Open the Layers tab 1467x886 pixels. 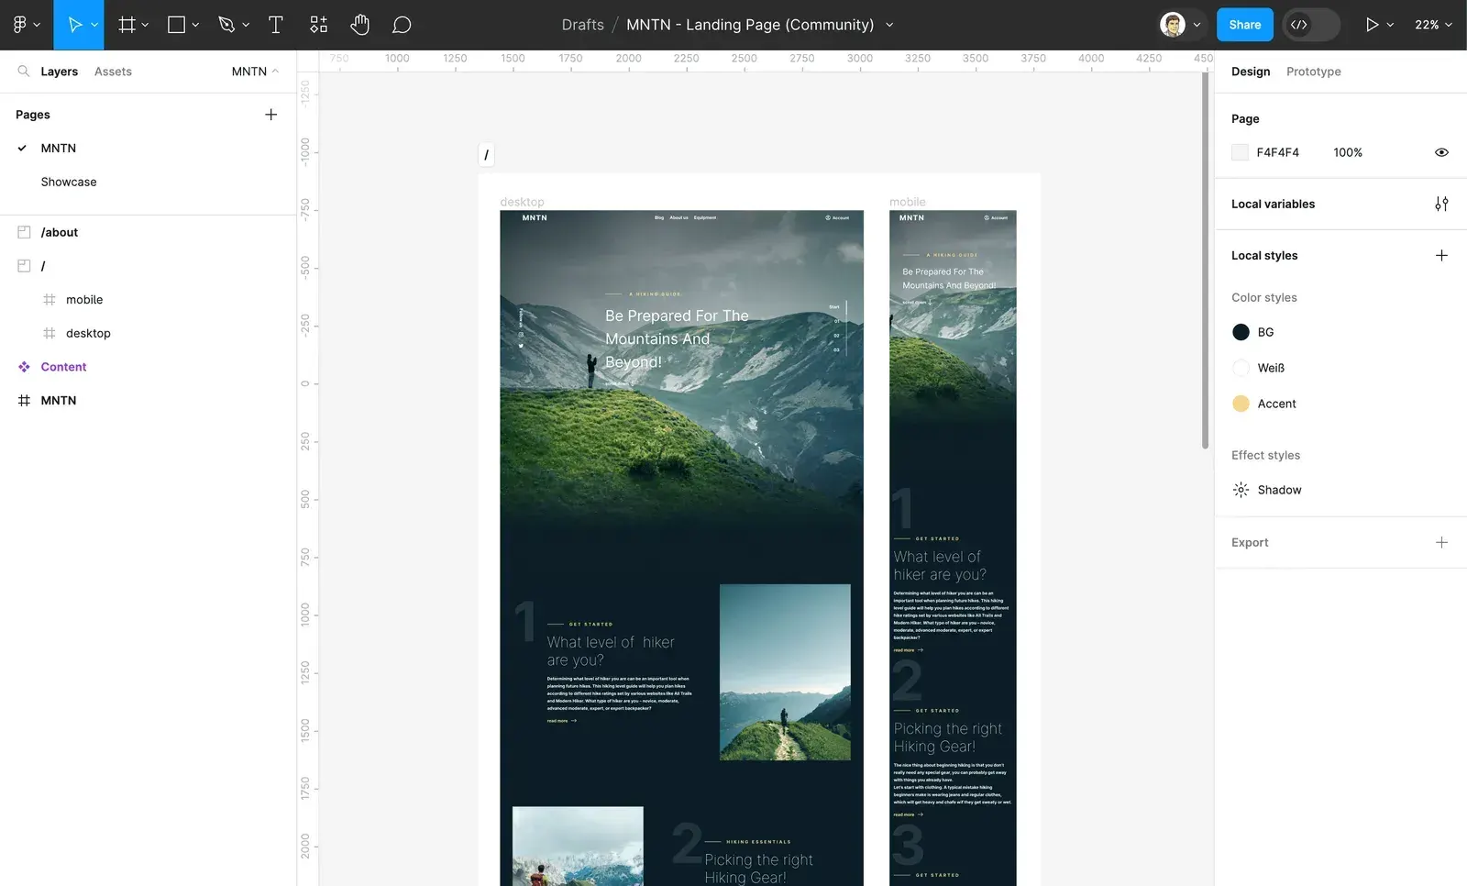pyautogui.click(x=59, y=72)
